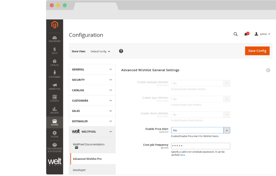Open the admin account dropdown
The width and height of the screenshot is (276, 176).
(262, 34)
